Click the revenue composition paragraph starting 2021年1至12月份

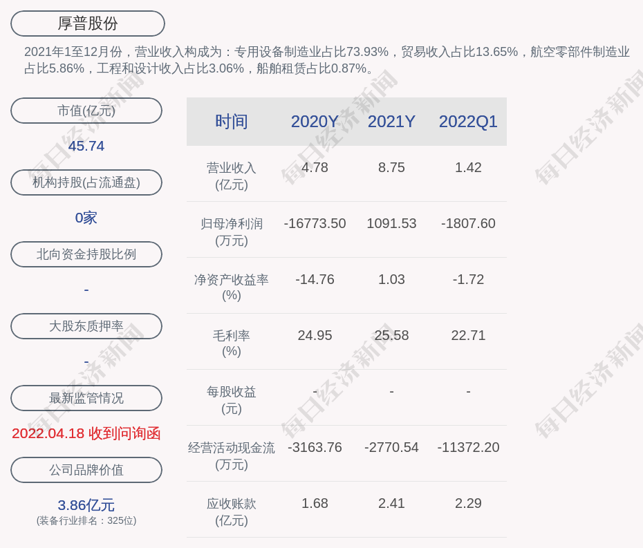point(327,60)
